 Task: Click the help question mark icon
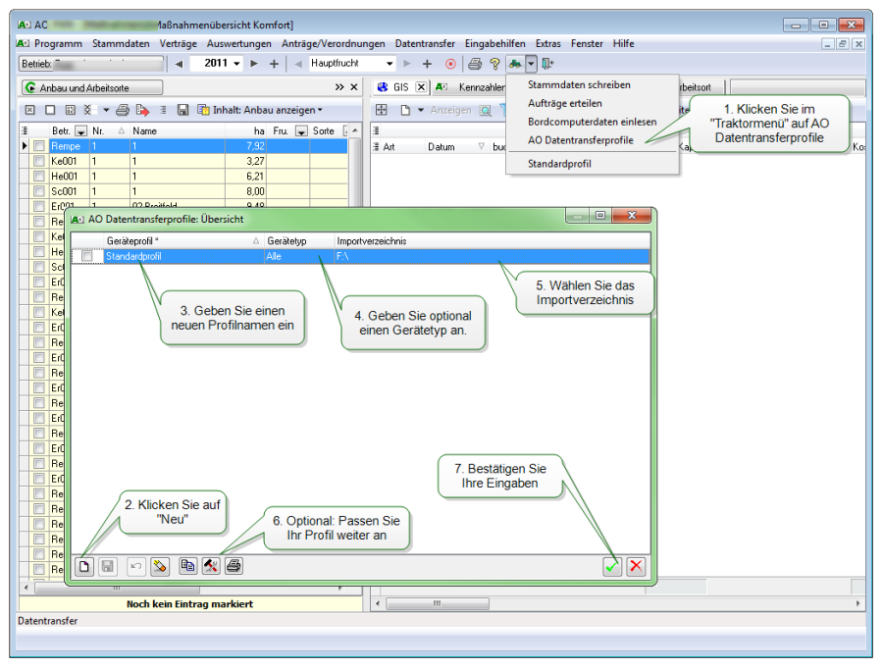[494, 64]
